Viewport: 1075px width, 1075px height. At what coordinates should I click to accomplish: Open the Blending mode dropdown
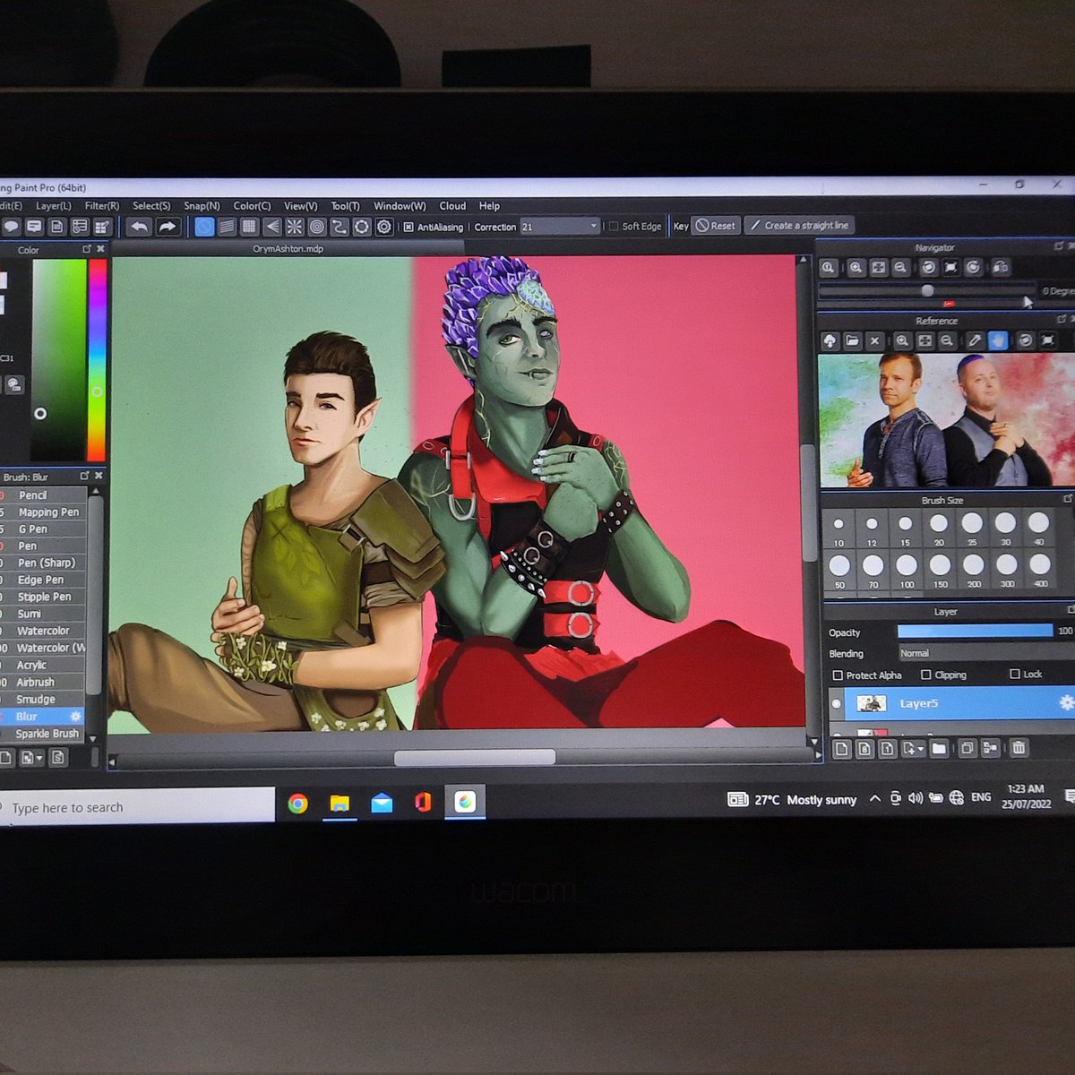click(x=985, y=653)
